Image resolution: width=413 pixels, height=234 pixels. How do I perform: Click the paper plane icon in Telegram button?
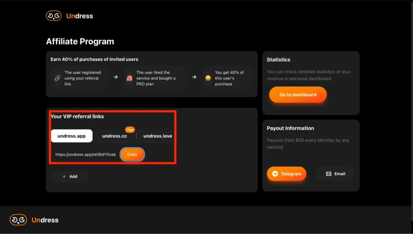(x=275, y=174)
